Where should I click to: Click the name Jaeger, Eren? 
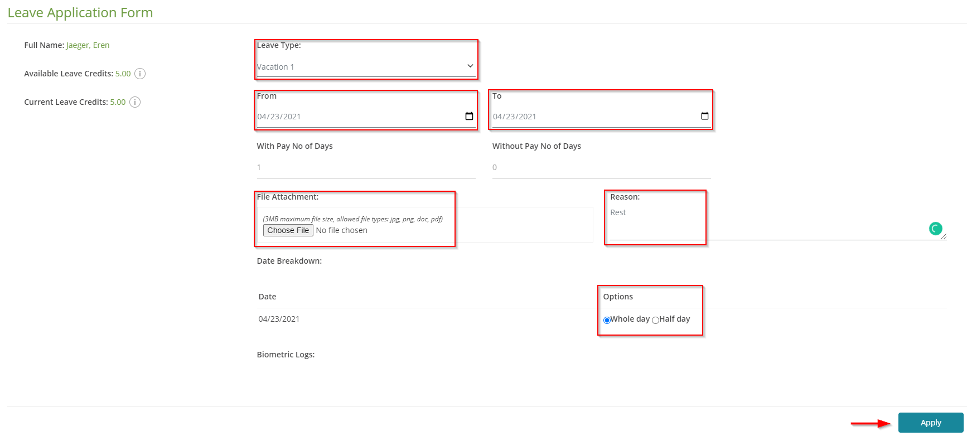[88, 45]
